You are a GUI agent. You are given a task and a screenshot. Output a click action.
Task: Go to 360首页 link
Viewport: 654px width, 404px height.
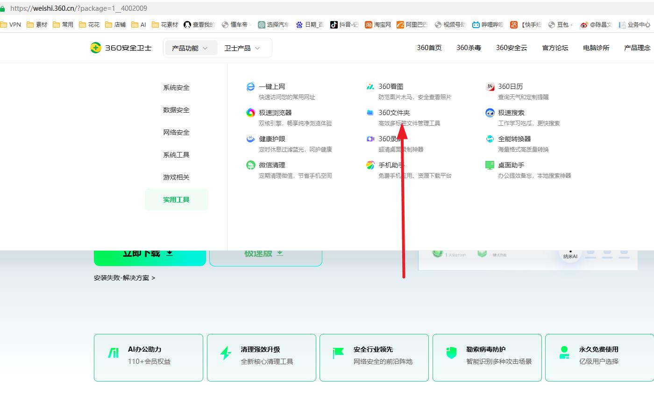tap(429, 48)
